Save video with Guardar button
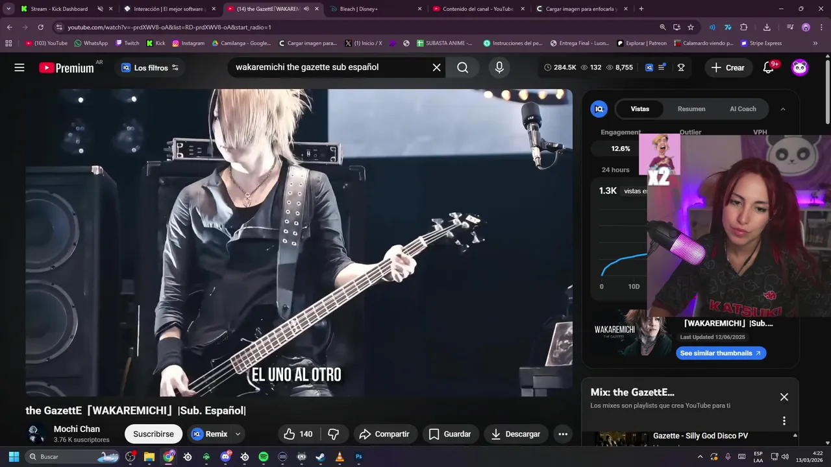Image resolution: width=831 pixels, height=467 pixels. [x=450, y=434]
